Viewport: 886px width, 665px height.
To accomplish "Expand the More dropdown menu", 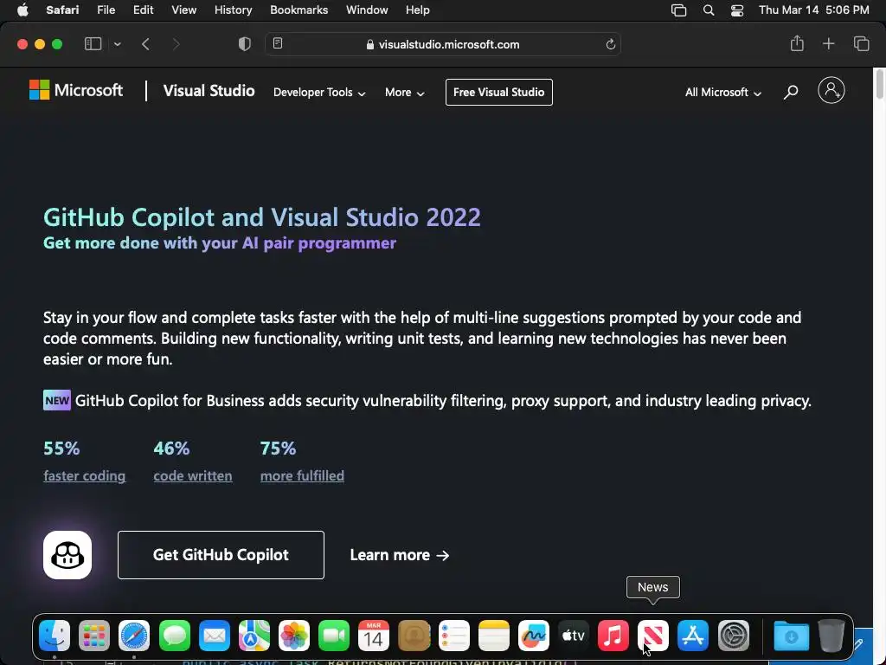I will (405, 92).
